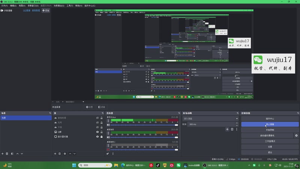Unlock the 显示器采集 source

click(x=102, y=137)
